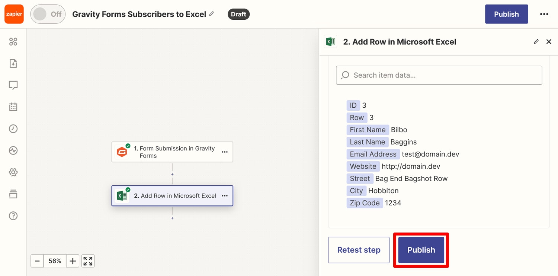Open the settings gear sidebar icon
The image size is (558, 276).
[x=13, y=172]
